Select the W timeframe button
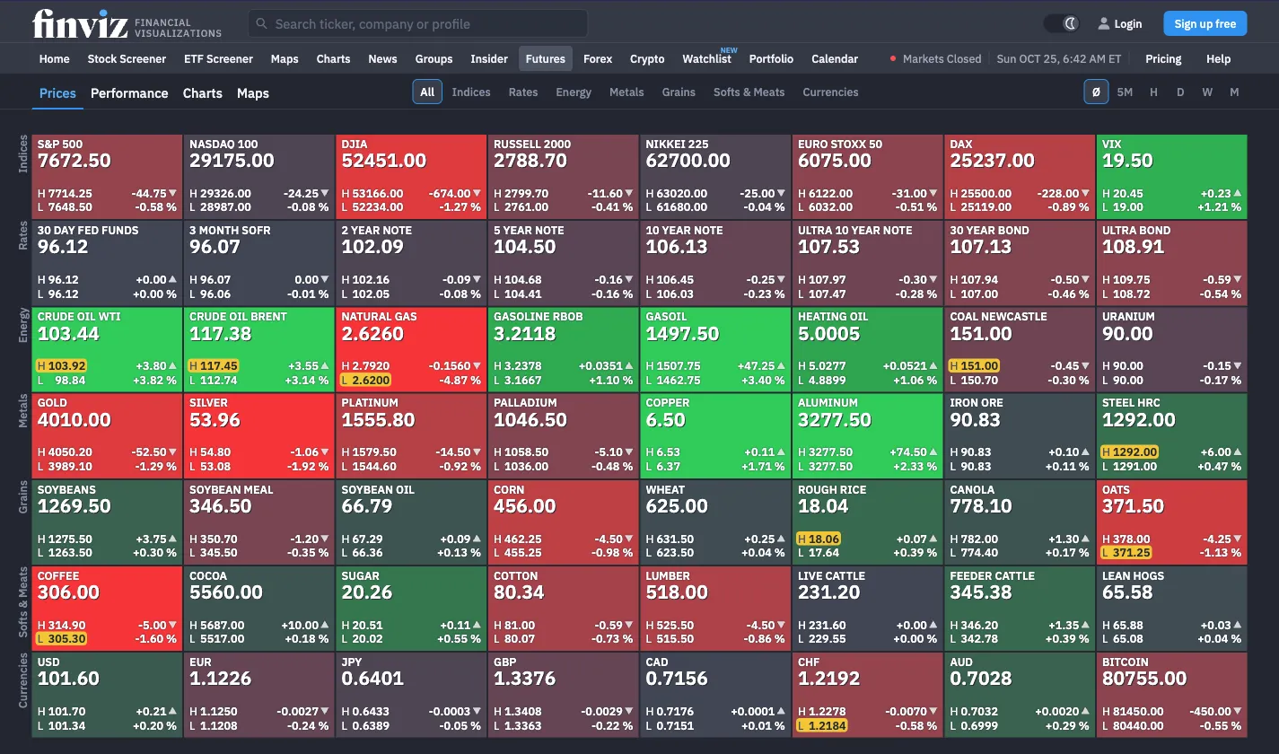 [1207, 92]
